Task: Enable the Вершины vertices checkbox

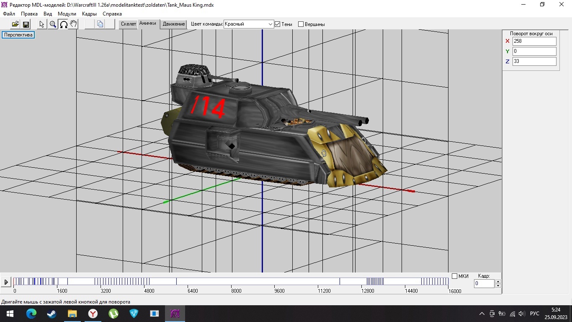Action: coord(301,24)
